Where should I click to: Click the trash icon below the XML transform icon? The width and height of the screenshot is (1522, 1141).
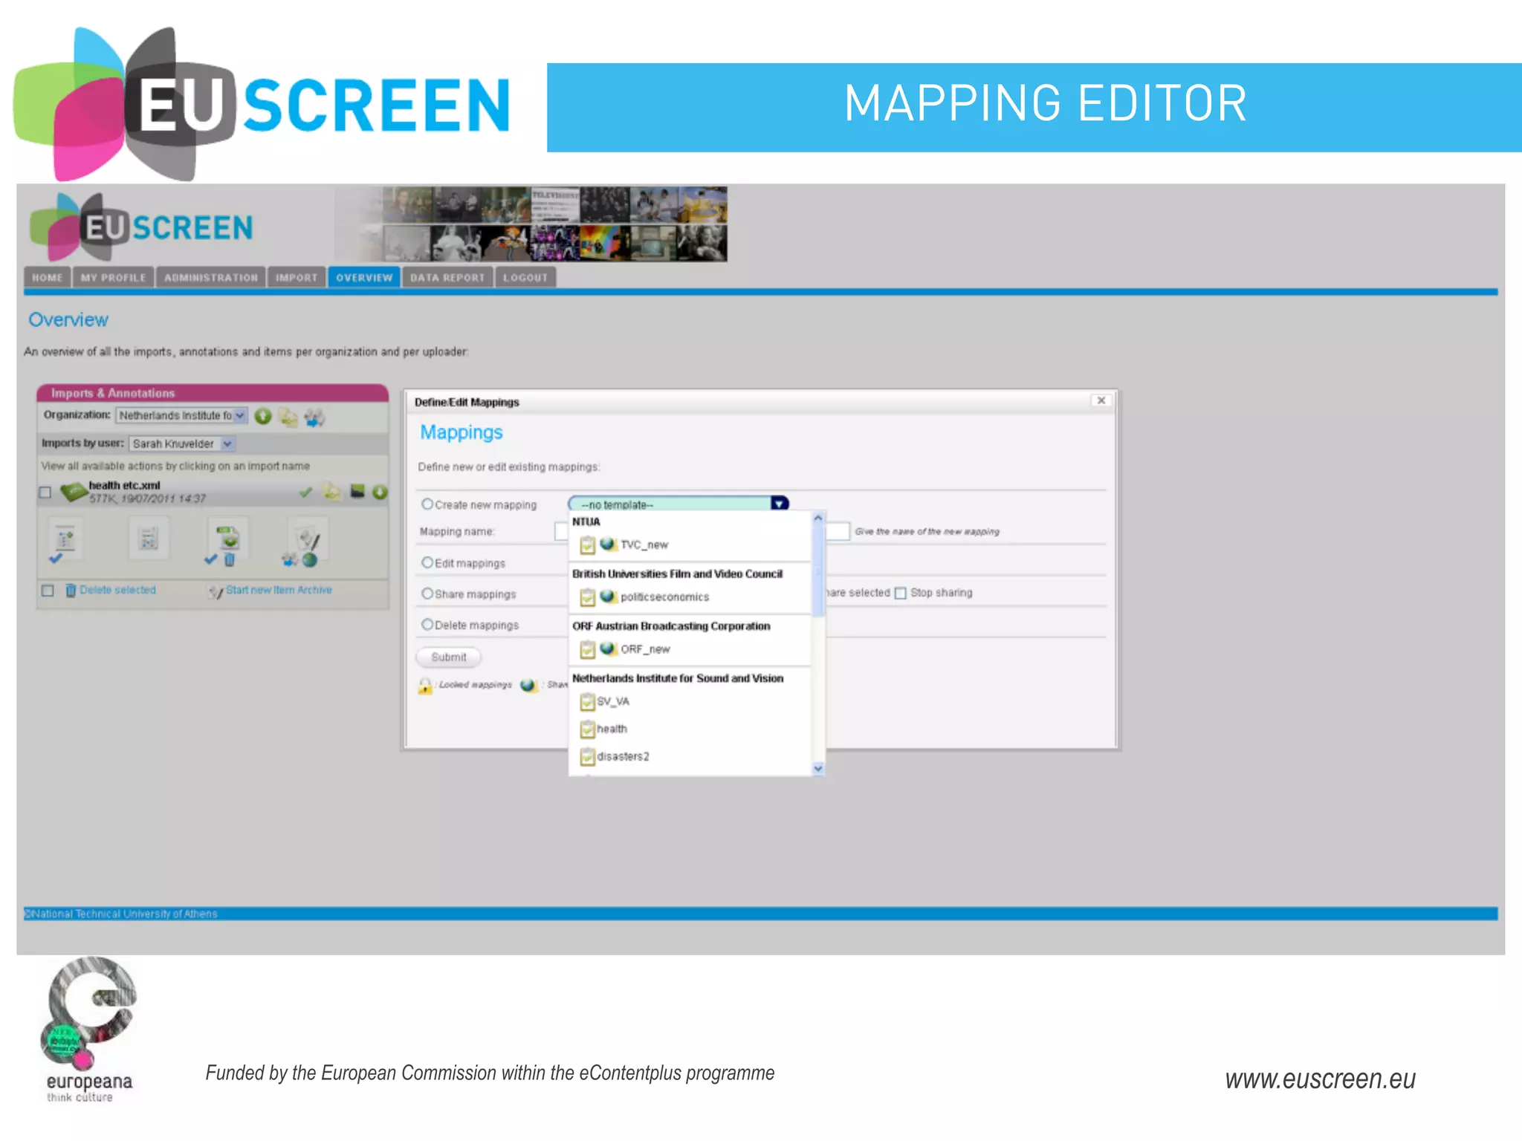point(230,560)
